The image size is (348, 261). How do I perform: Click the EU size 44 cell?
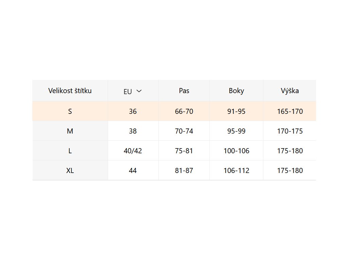point(133,170)
